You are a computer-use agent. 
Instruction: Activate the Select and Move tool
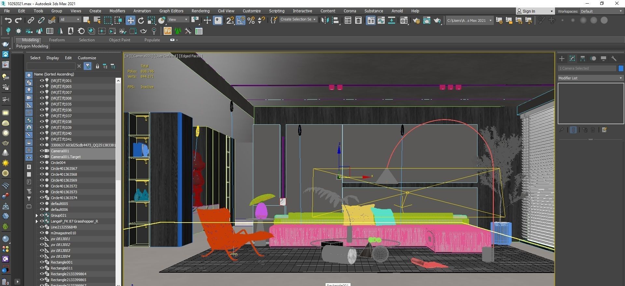[130, 20]
